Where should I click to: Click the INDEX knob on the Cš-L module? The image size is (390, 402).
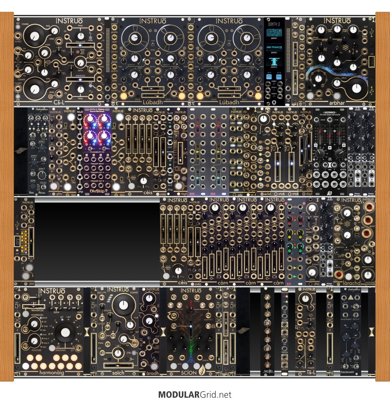point(45,53)
